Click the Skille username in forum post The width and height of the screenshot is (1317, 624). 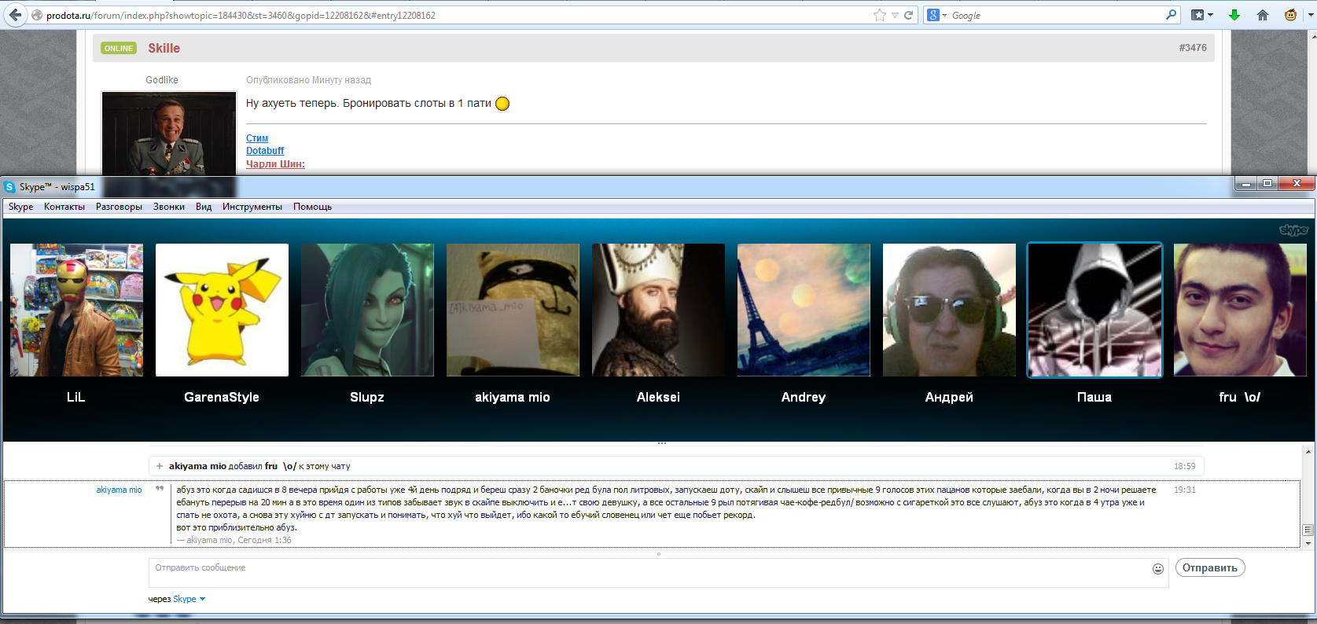(x=164, y=48)
